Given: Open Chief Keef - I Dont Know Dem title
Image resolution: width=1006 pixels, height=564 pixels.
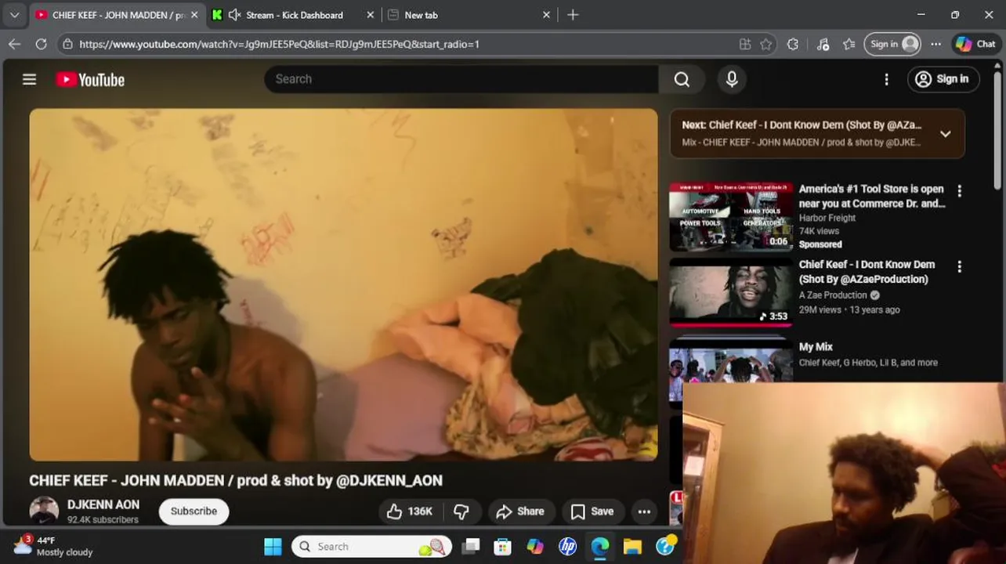Looking at the screenshot, I should [867, 272].
